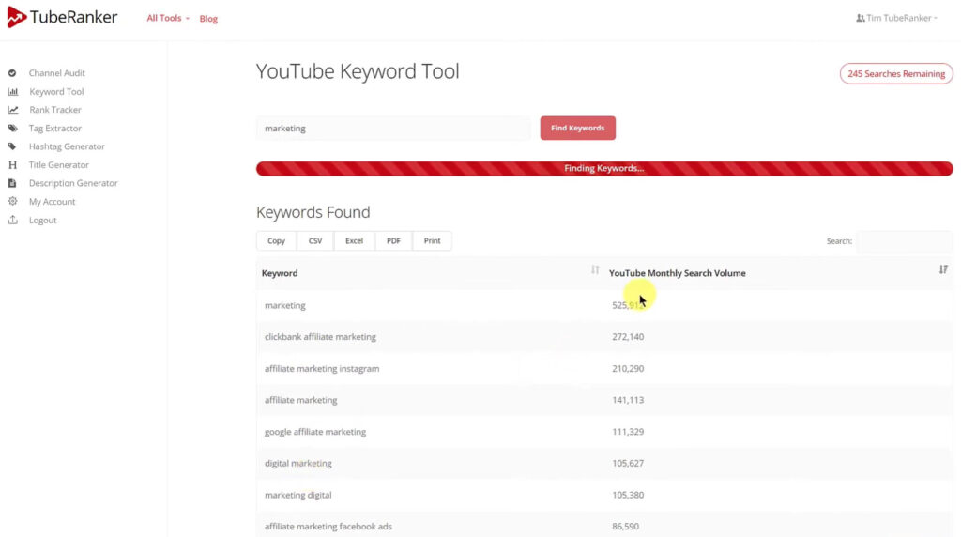Open the Blog link
Viewport: 961px width, 537px height.
[208, 19]
